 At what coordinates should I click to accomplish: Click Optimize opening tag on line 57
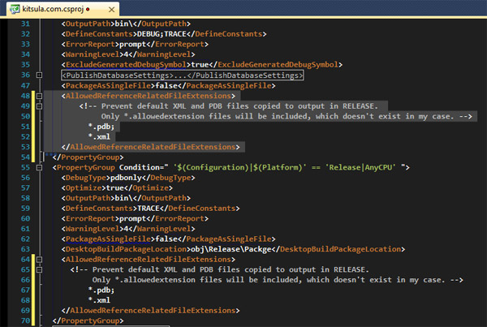[84, 188]
